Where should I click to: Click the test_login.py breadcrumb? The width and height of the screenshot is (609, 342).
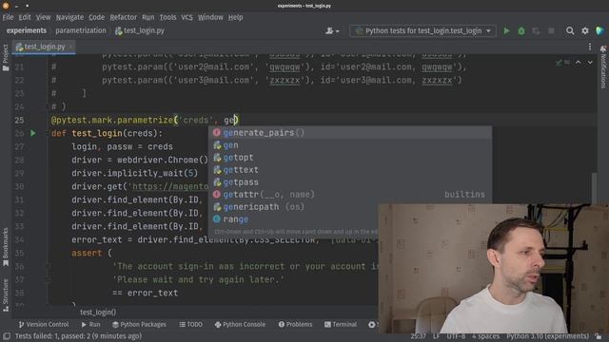(x=140, y=30)
